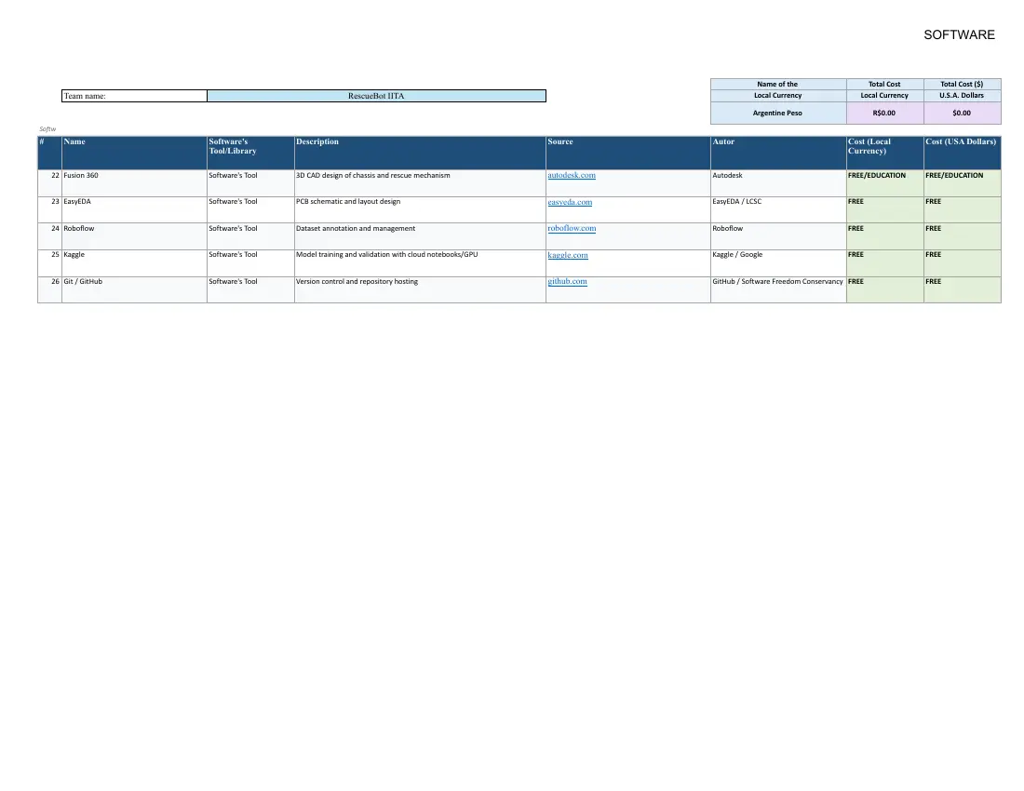Select PCB schematic and layout design cell
This screenshot has width=1024, height=791.
pos(420,210)
